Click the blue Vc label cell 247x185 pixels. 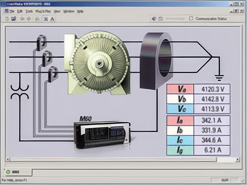[x=180, y=109]
